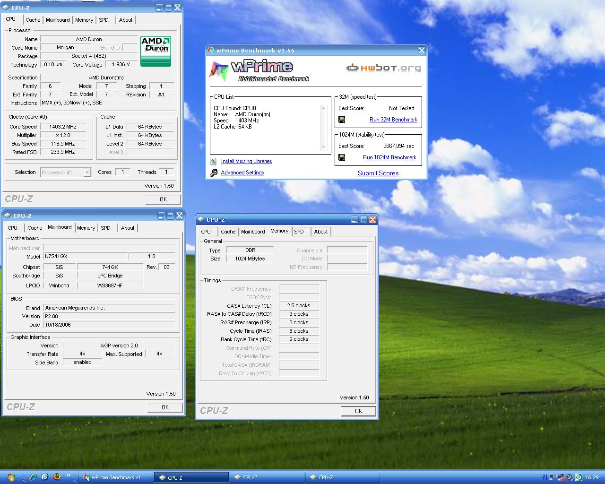The image size is (605, 484).
Task: Click the Bank Cycle Time 9 clocks value
Action: tap(299, 339)
